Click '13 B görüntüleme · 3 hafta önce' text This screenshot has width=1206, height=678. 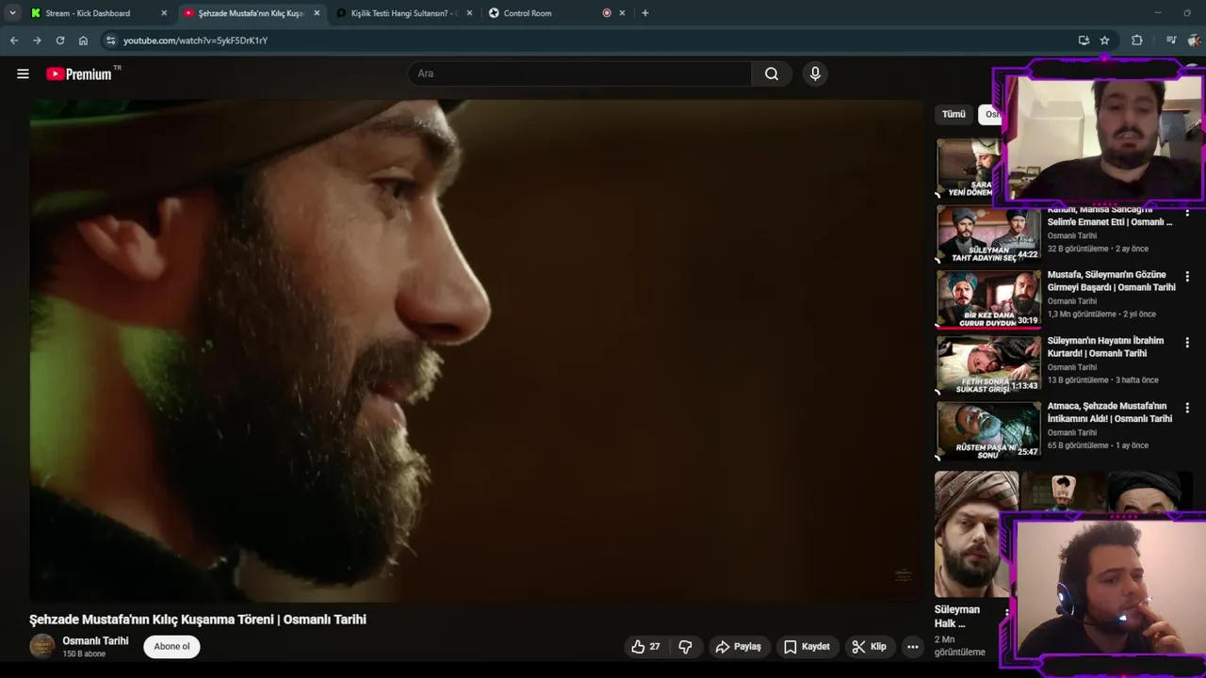coord(1103,379)
